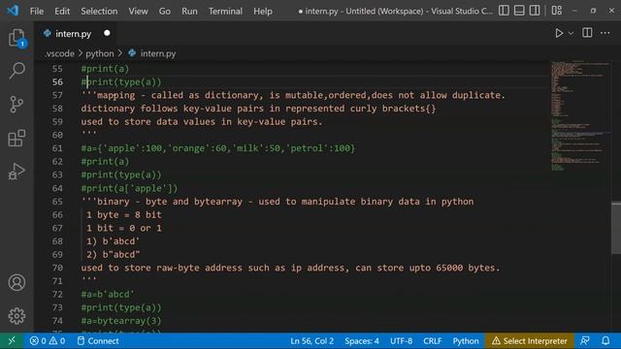Image resolution: width=621 pixels, height=349 pixels.
Task: Open the Accounts icon in activity bar
Action: [x=16, y=282]
